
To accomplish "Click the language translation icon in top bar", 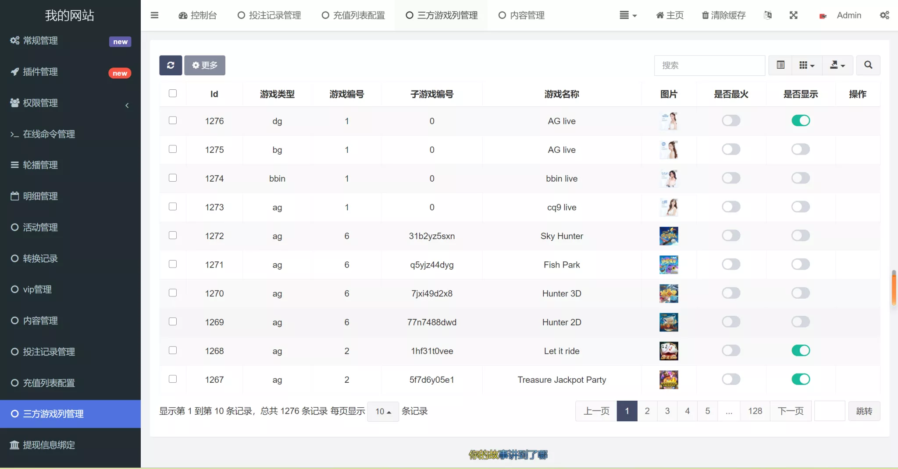I will 767,15.
